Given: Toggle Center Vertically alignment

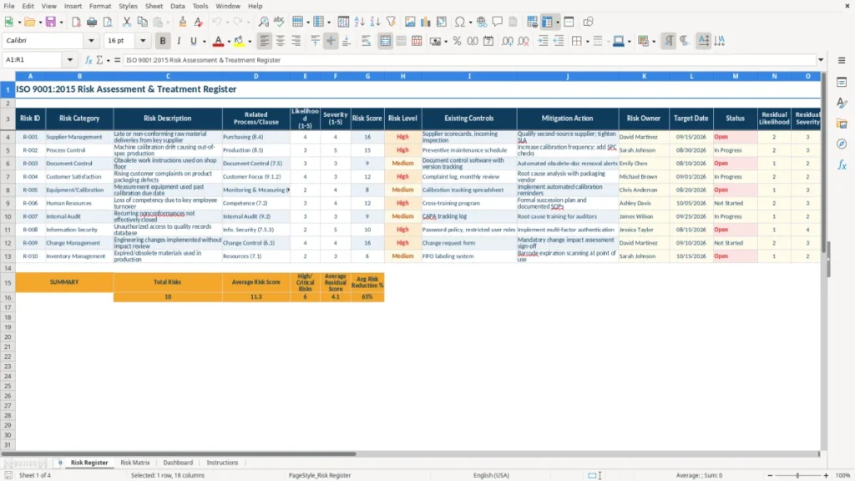Looking at the screenshot, I should 331,41.
